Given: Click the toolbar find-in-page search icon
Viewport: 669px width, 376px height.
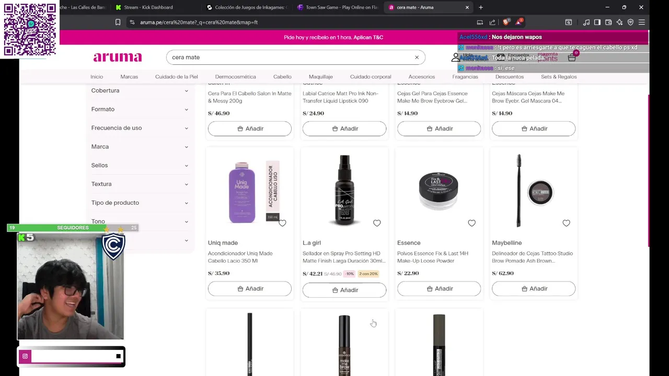Looking at the screenshot, I should (569, 22).
